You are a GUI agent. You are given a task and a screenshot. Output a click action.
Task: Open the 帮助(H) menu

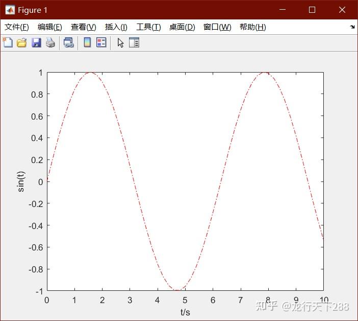pos(253,27)
